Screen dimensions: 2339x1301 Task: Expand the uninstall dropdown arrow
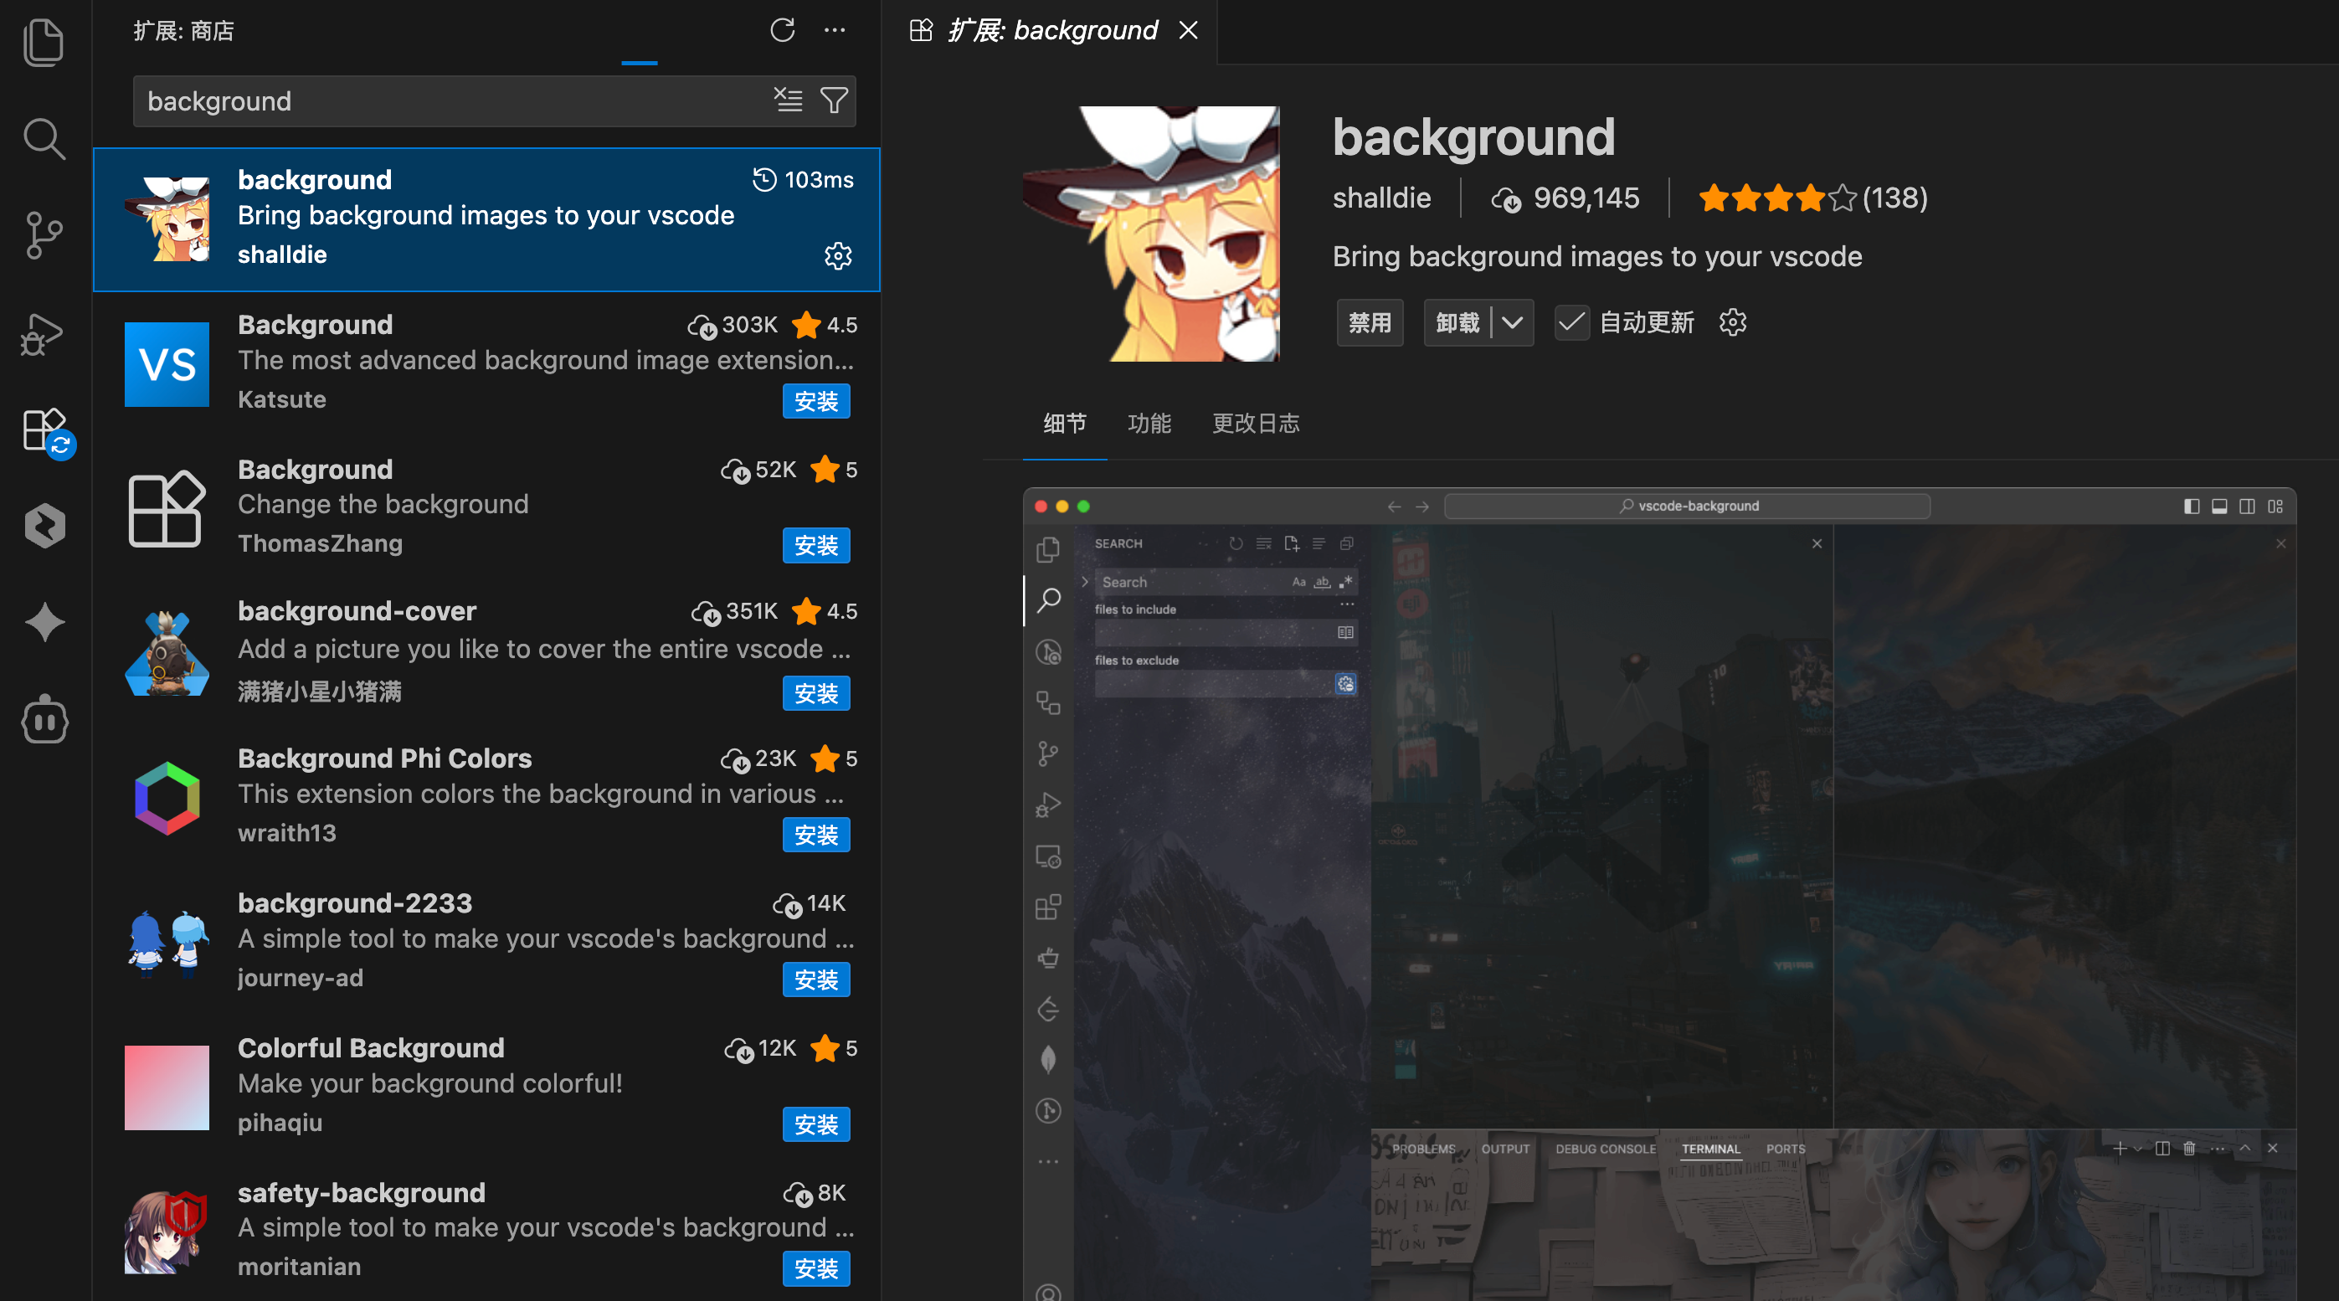pos(1512,322)
